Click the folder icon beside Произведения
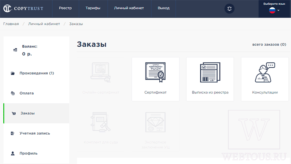This screenshot has height=164, width=291. (13, 73)
